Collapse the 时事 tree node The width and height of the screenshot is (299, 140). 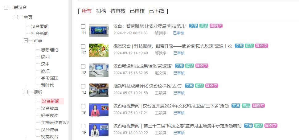tap(26, 41)
